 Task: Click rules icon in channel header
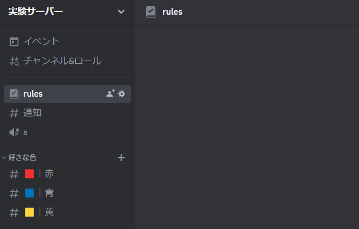coord(151,12)
